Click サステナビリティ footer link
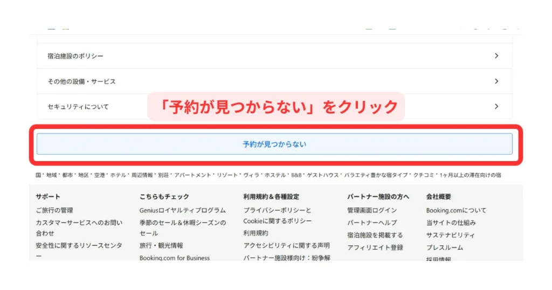This screenshot has width=552, height=290. click(x=451, y=235)
